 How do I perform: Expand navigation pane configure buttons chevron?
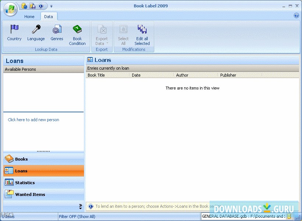point(81,207)
